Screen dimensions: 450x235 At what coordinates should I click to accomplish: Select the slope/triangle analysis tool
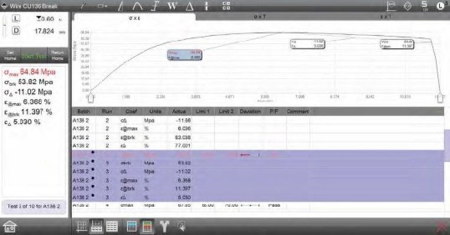(121, 6)
